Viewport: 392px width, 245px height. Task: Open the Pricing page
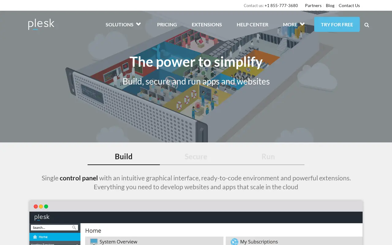click(x=167, y=24)
